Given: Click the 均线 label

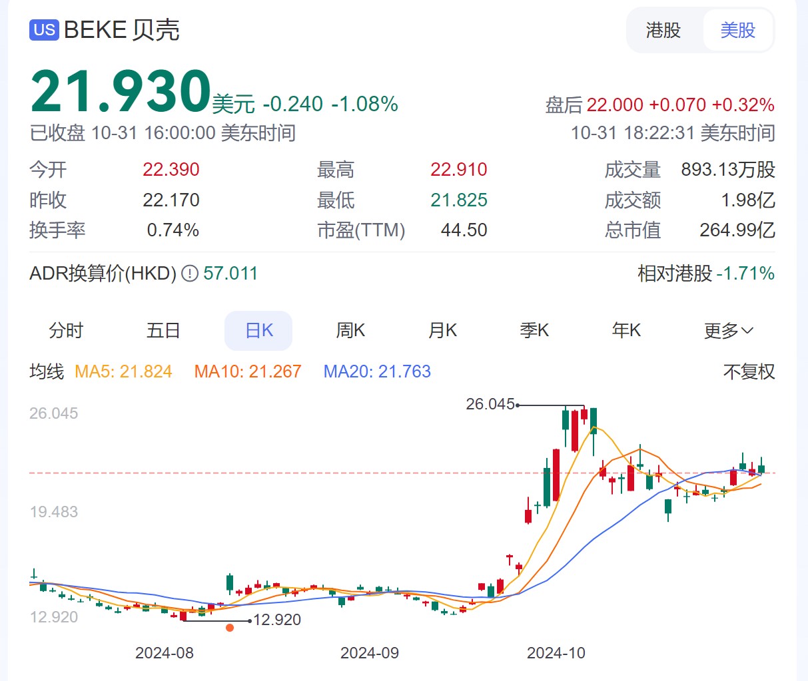Looking at the screenshot, I should tap(47, 371).
